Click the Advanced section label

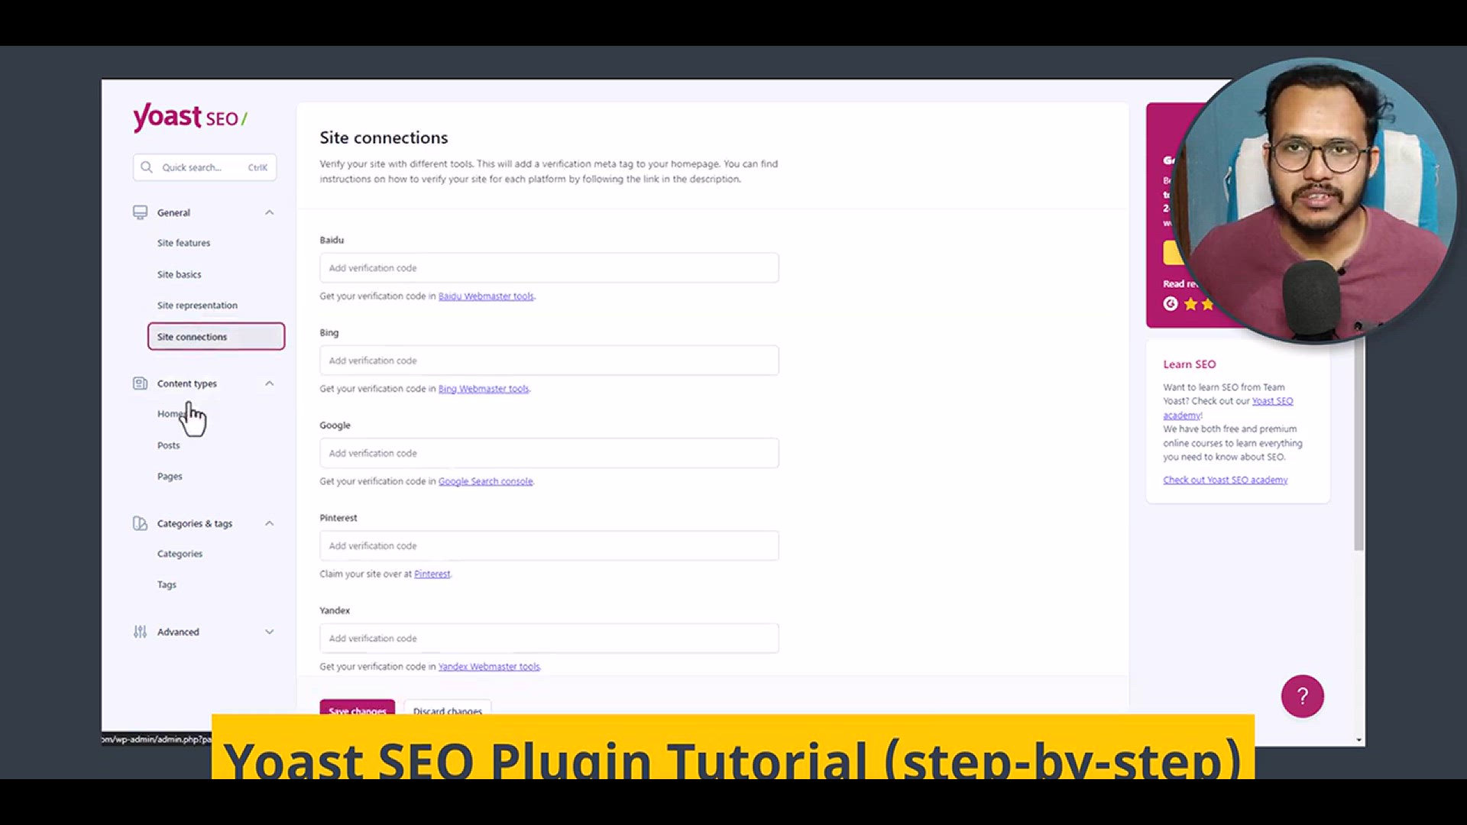click(x=178, y=632)
